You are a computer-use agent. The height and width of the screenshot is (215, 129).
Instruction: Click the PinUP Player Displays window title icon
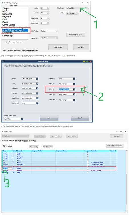(3, 3)
